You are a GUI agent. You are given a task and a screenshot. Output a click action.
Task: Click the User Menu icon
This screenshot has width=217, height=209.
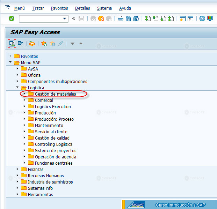tap(12, 44)
